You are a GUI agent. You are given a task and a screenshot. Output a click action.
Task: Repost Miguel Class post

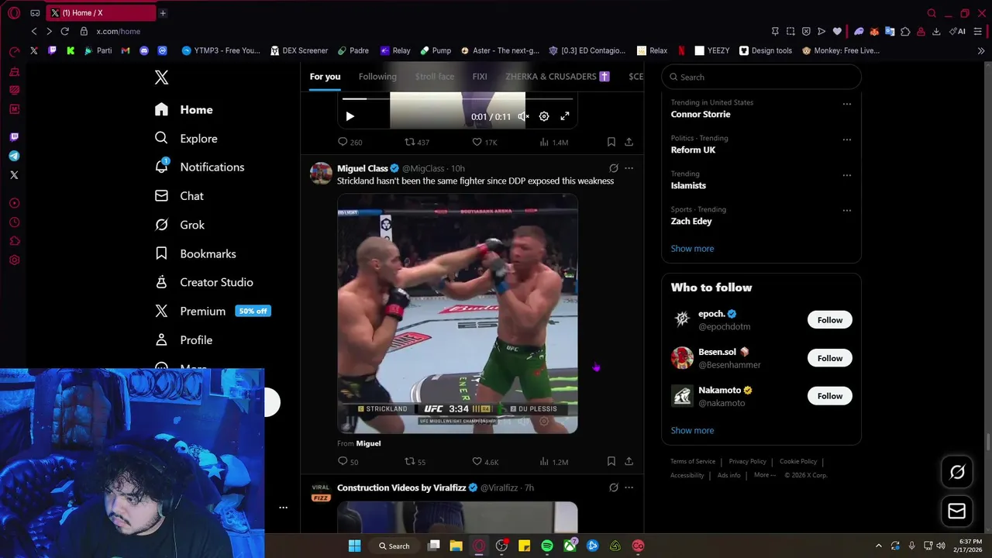(x=415, y=461)
